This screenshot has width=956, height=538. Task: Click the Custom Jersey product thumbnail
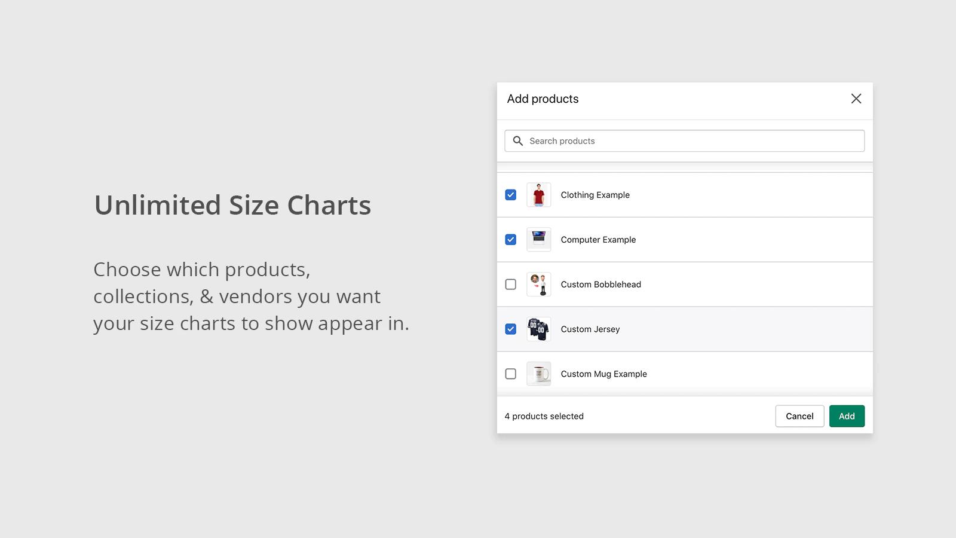[x=538, y=329]
